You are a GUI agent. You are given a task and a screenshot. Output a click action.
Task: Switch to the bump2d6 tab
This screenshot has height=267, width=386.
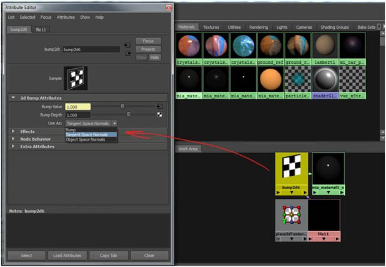coord(19,29)
